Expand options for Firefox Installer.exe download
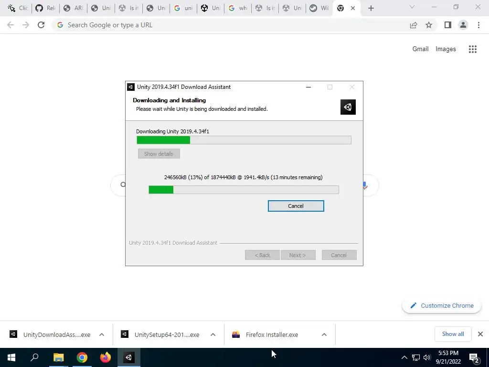The image size is (489, 367). click(x=324, y=335)
